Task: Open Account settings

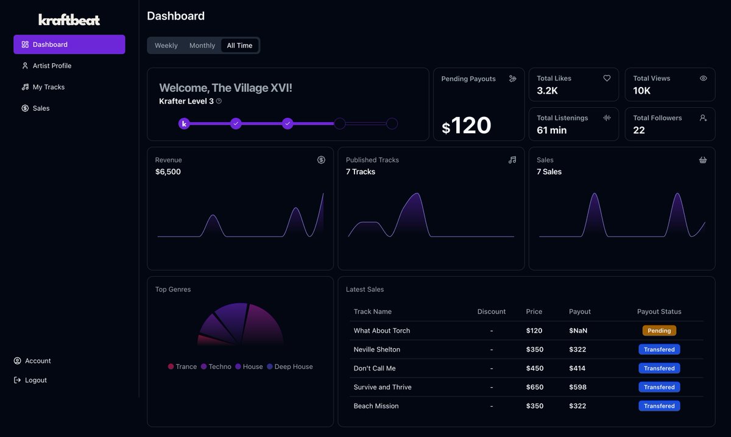Action: 32,361
